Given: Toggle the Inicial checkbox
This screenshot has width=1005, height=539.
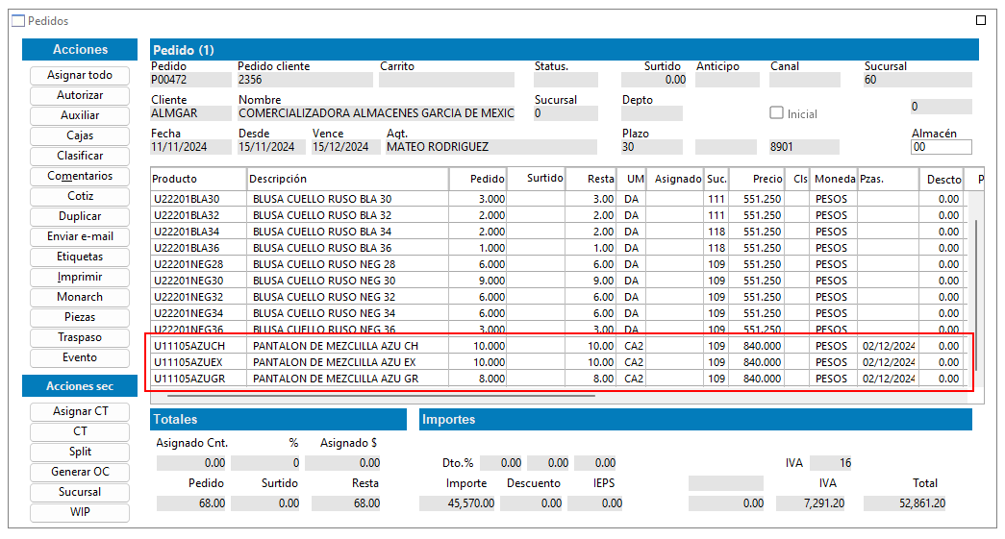Looking at the screenshot, I should click(x=776, y=112).
